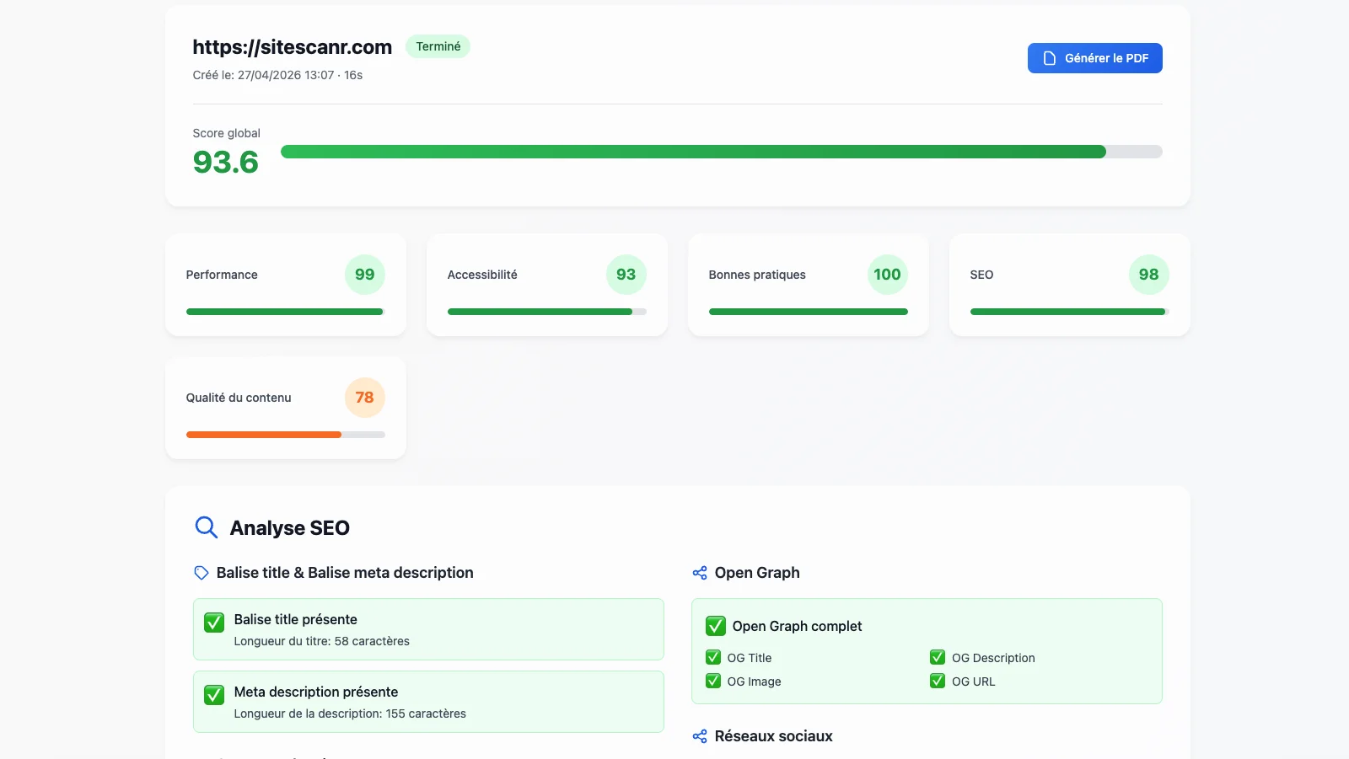
Task: Click the Générer le PDF button
Action: click(1094, 58)
